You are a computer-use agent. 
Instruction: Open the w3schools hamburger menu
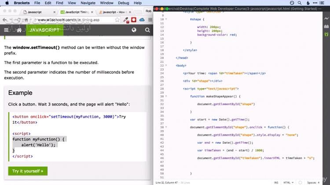click(x=6, y=30)
